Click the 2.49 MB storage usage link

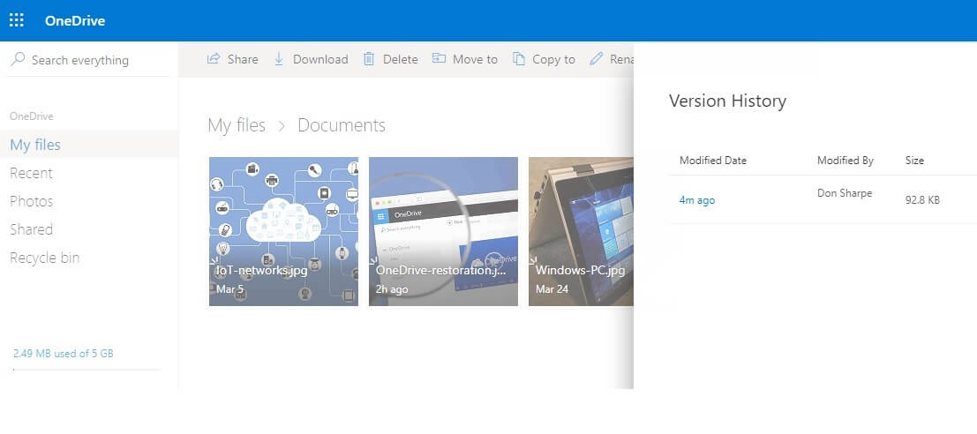point(63,354)
